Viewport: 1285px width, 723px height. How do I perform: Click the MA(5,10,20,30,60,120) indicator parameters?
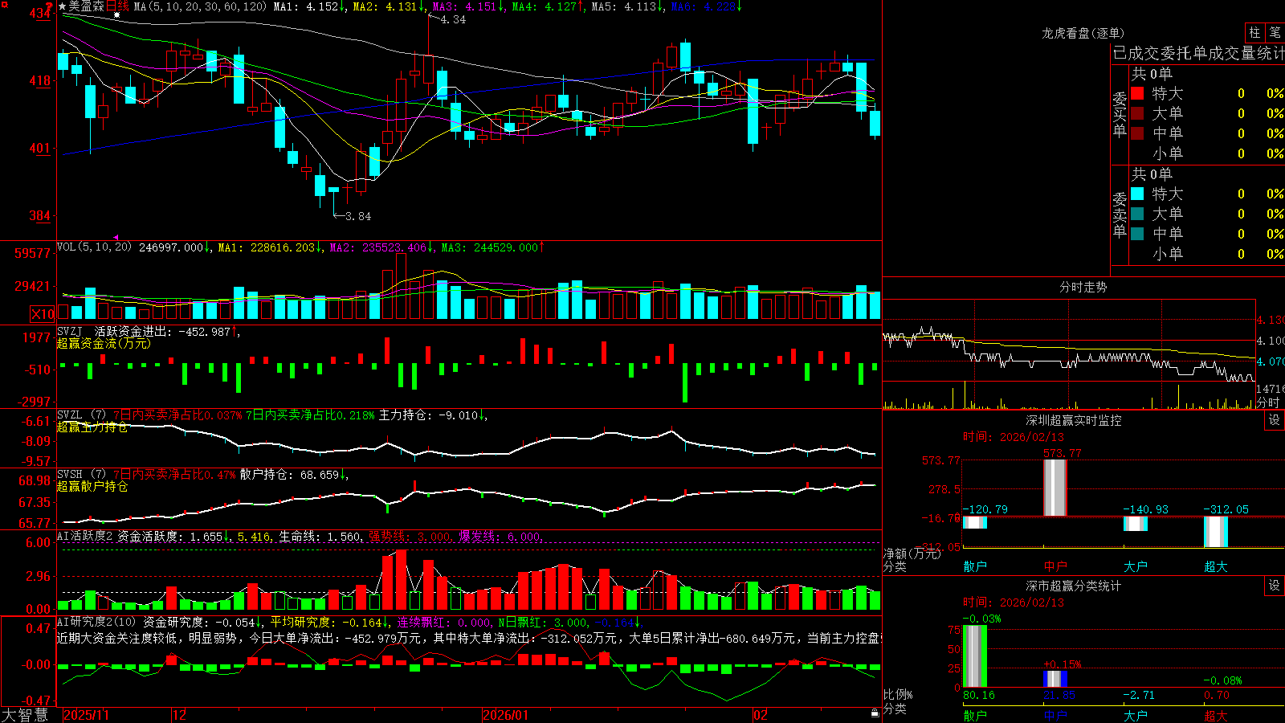(x=200, y=6)
